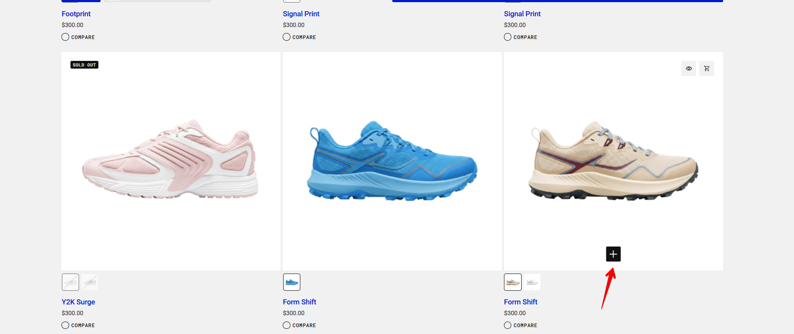Click the black plus button on beige shoe
This screenshot has height=334, width=794.
(x=613, y=254)
